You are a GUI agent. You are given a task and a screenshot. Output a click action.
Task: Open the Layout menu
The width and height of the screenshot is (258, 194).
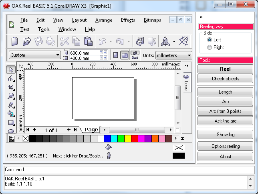(x=79, y=20)
